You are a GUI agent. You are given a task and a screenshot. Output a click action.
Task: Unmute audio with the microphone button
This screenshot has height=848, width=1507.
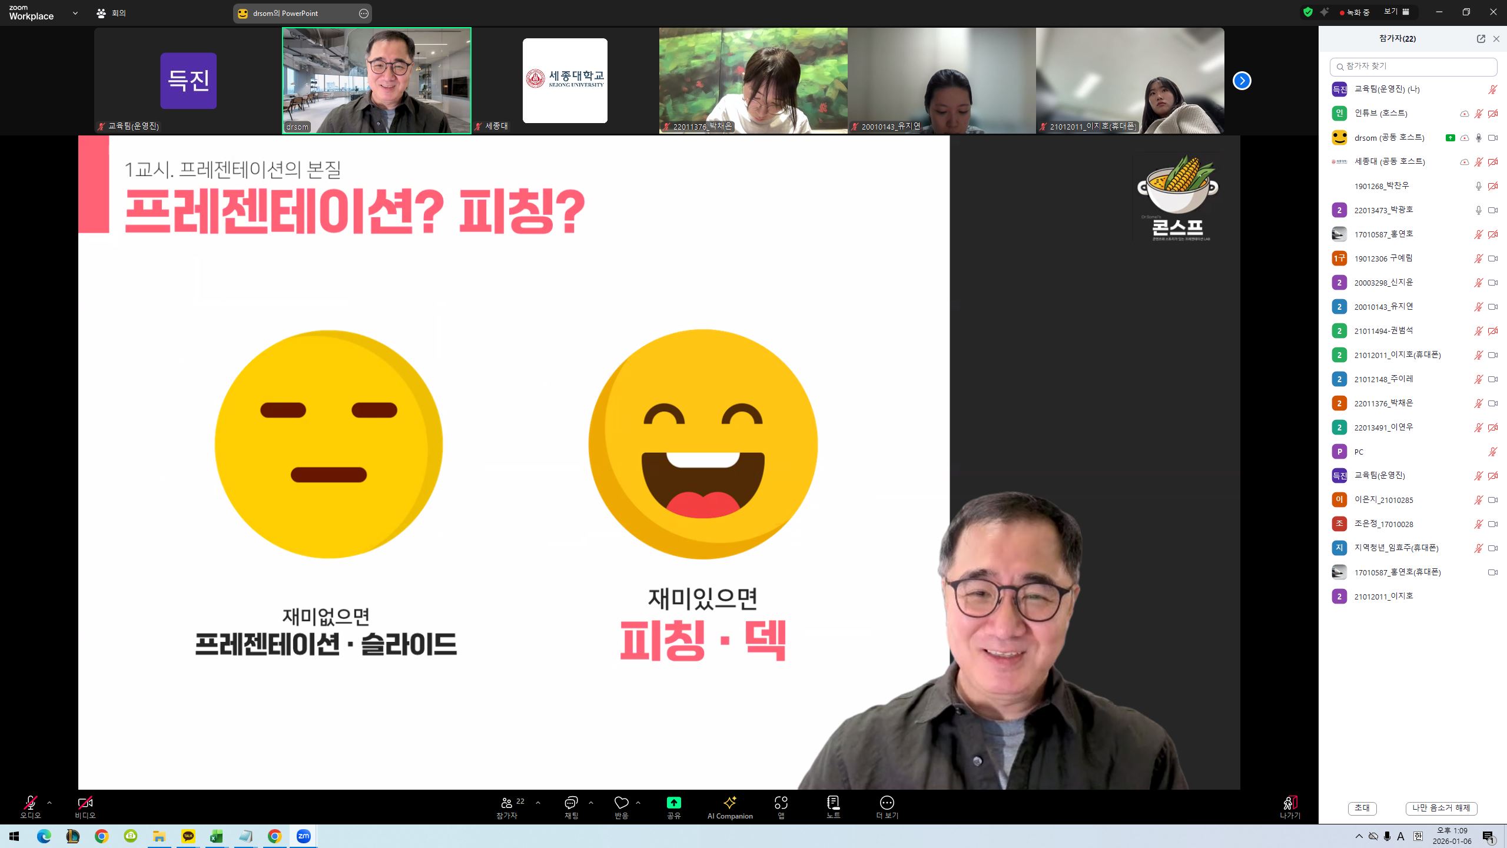31,807
